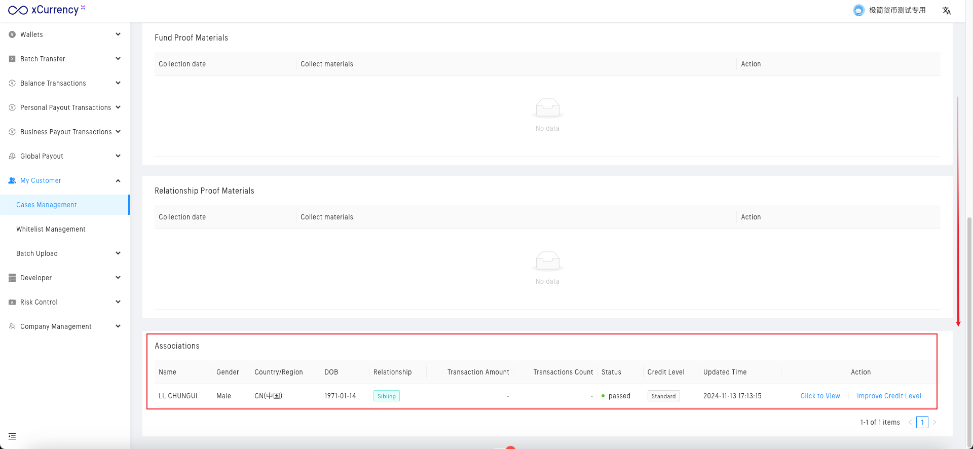Click the Developer sidebar icon
The height and width of the screenshot is (449, 973).
click(x=12, y=278)
